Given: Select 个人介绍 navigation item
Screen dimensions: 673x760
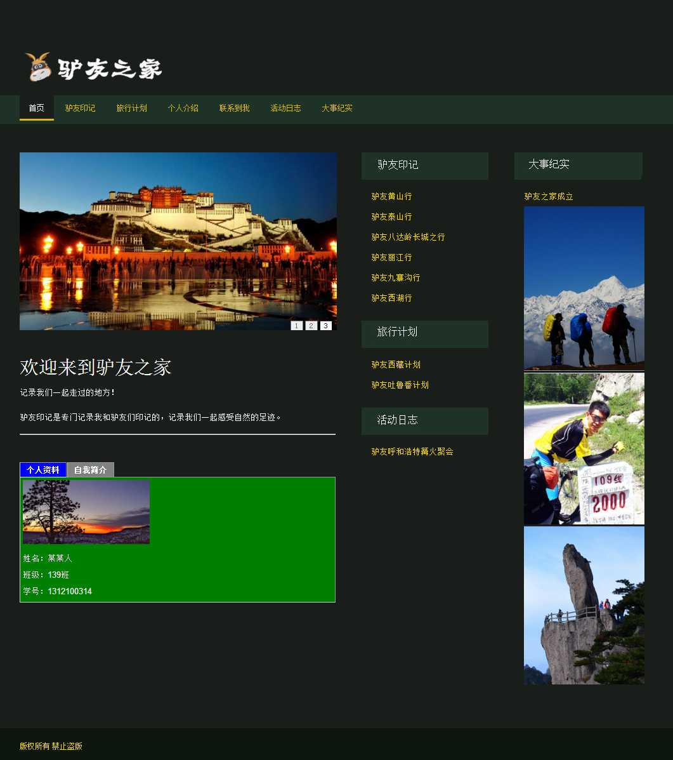Looking at the screenshot, I should coord(183,108).
